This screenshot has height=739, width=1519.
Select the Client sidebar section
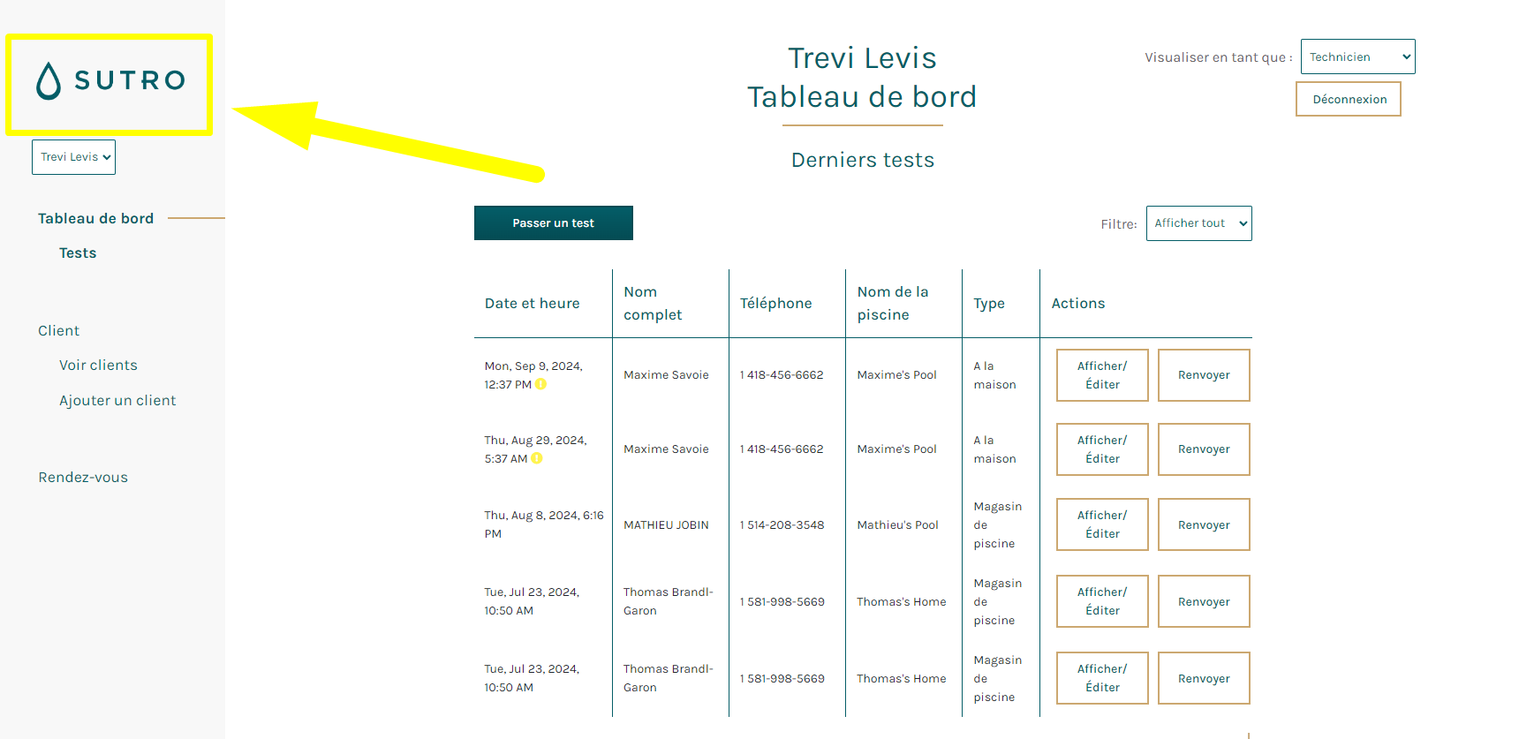pyautogui.click(x=58, y=330)
